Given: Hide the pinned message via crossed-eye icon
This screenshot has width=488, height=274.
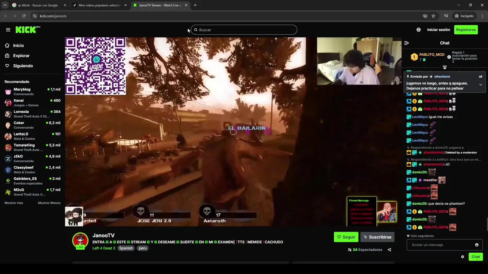Looking at the screenshot, I should click(480, 76).
